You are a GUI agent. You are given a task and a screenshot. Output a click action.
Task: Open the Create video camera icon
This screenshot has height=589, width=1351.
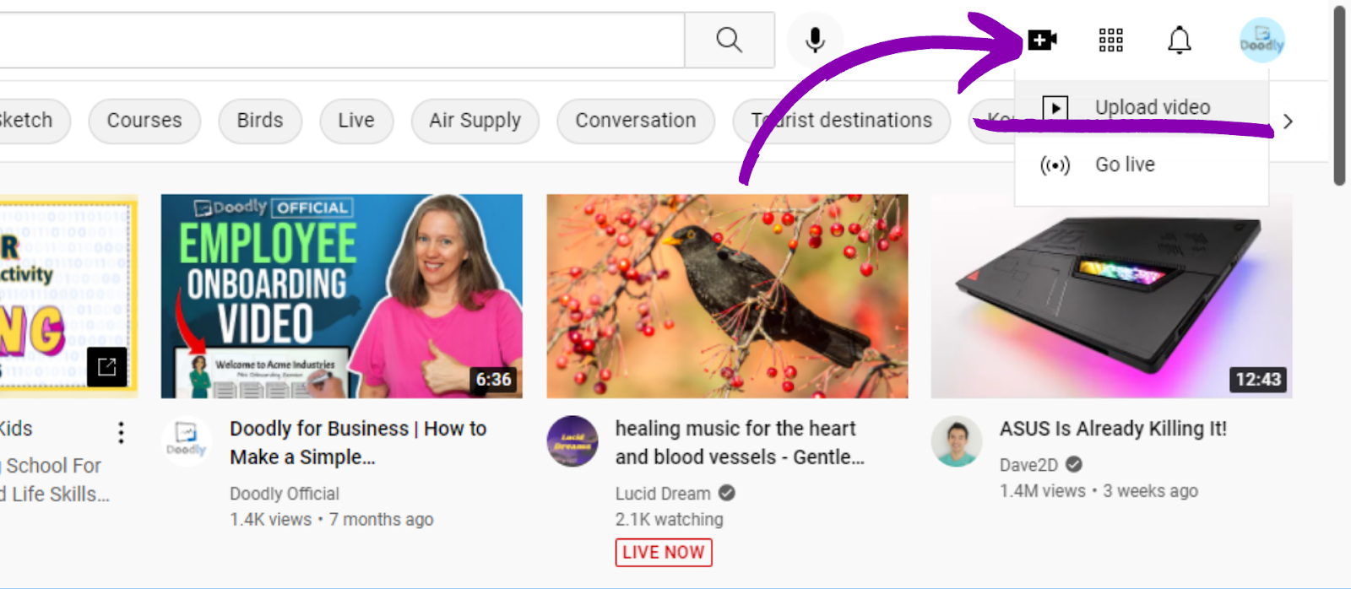click(x=1043, y=40)
